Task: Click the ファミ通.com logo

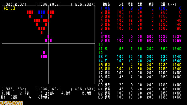Action: pos(12,103)
